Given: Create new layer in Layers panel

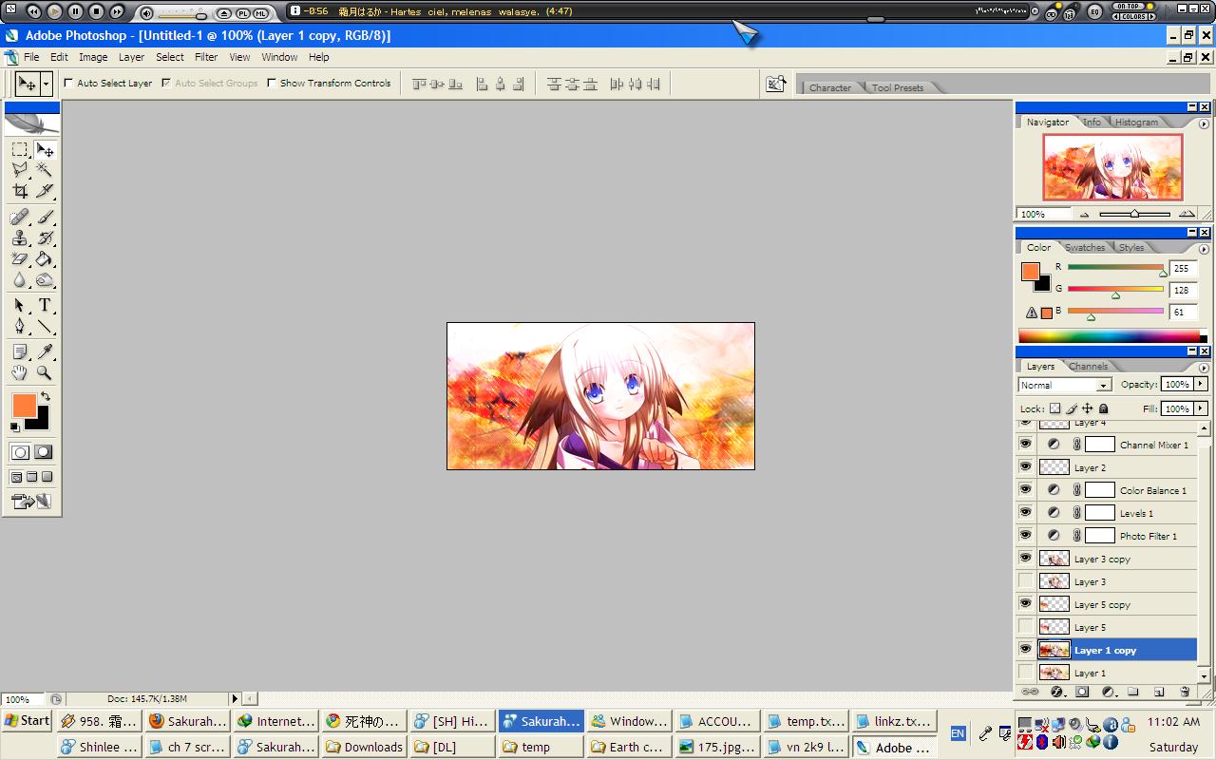Looking at the screenshot, I should (x=1159, y=693).
